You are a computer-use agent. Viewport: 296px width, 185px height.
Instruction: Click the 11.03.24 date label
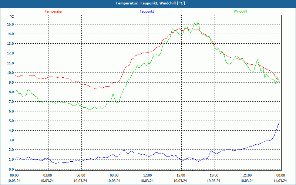(x=280, y=181)
